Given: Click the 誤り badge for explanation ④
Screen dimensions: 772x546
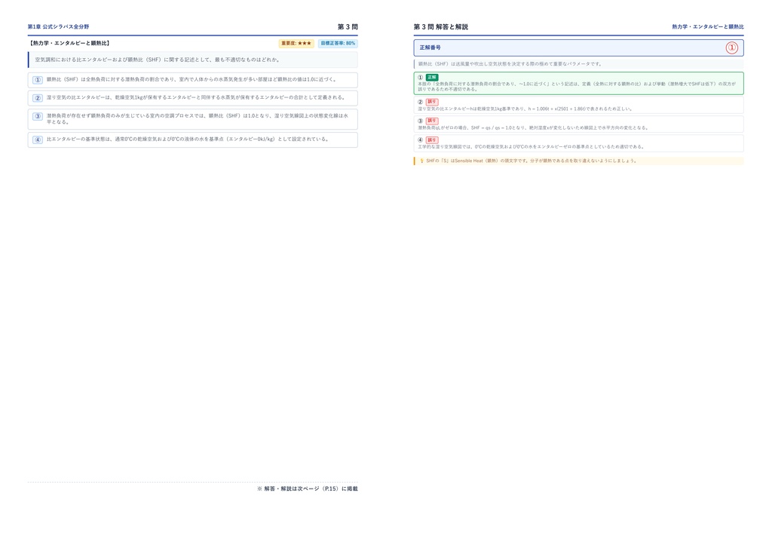Looking at the screenshot, I should tap(432, 140).
